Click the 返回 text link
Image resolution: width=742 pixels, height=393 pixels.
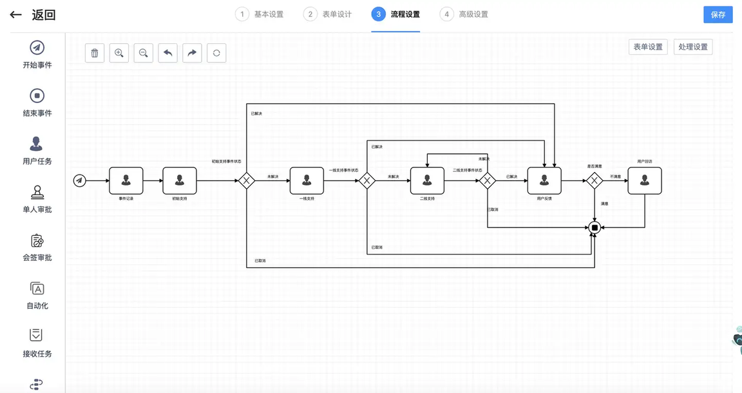pyautogui.click(x=44, y=15)
